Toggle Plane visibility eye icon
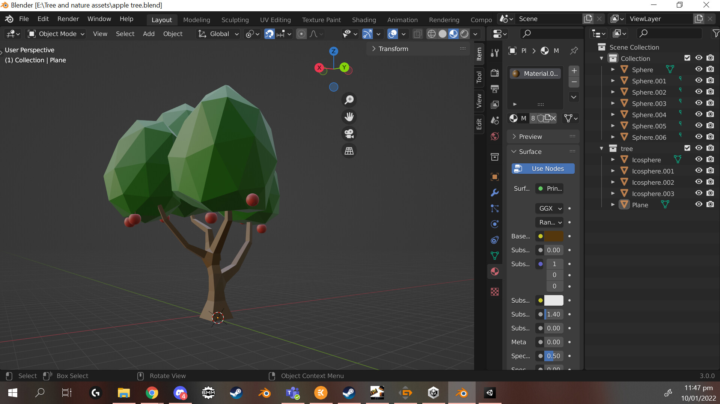Image resolution: width=720 pixels, height=404 pixels. 699,204
